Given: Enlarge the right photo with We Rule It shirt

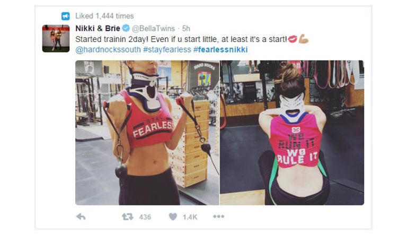Looking at the screenshot, I should click(292, 133).
